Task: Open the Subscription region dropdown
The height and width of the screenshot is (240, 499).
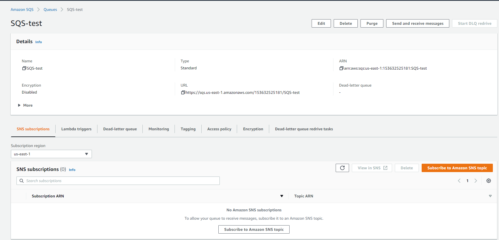Action: pos(51,154)
